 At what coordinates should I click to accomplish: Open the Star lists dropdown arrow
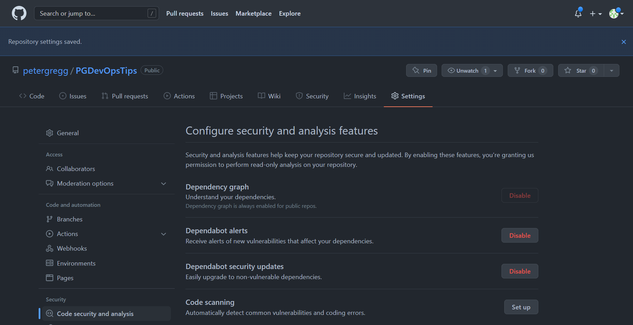[611, 71]
